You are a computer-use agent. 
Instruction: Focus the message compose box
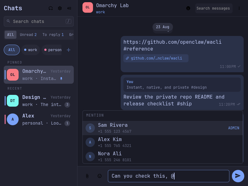(169, 176)
